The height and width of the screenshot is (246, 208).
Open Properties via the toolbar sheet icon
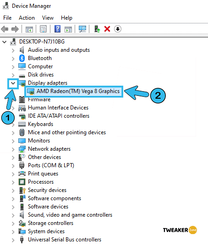tap(43, 29)
